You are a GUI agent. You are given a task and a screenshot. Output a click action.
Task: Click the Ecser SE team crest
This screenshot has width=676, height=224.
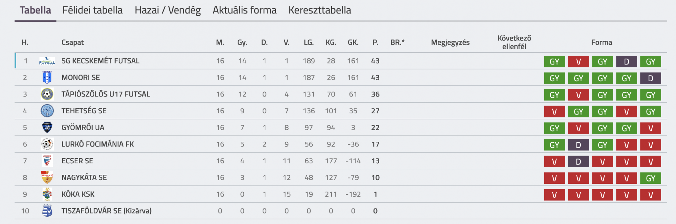(47, 161)
